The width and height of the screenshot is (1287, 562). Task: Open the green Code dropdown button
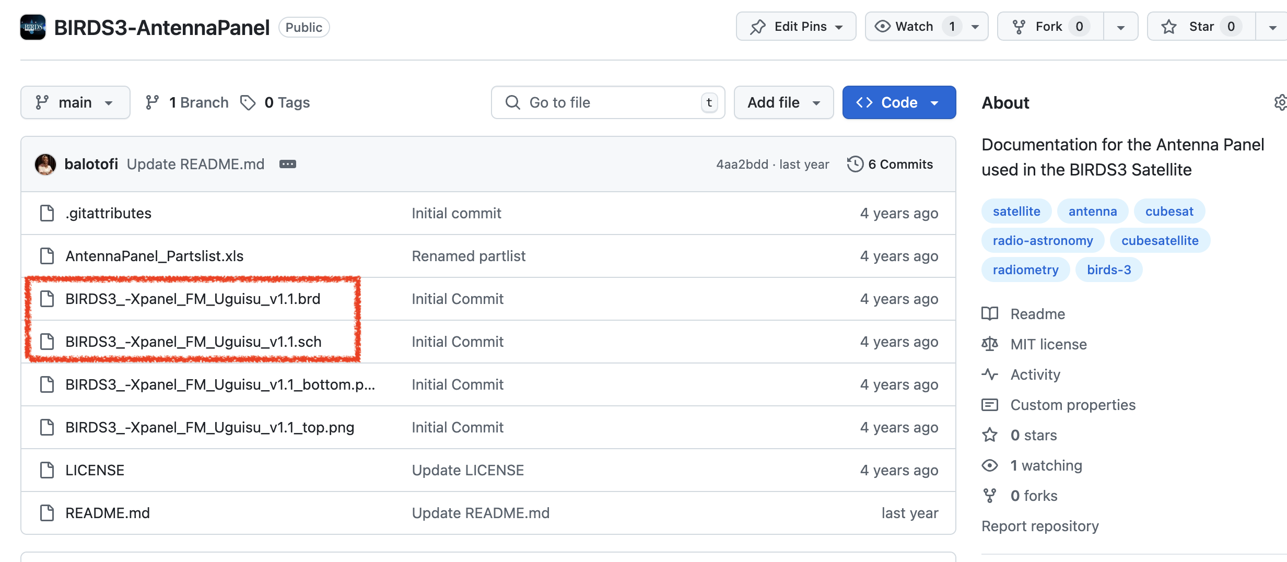[899, 102]
